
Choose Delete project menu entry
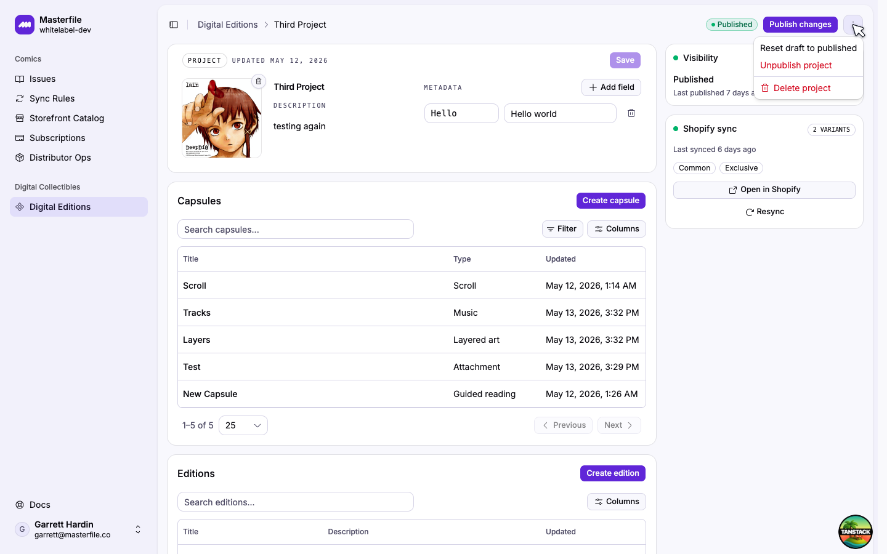(x=808, y=88)
